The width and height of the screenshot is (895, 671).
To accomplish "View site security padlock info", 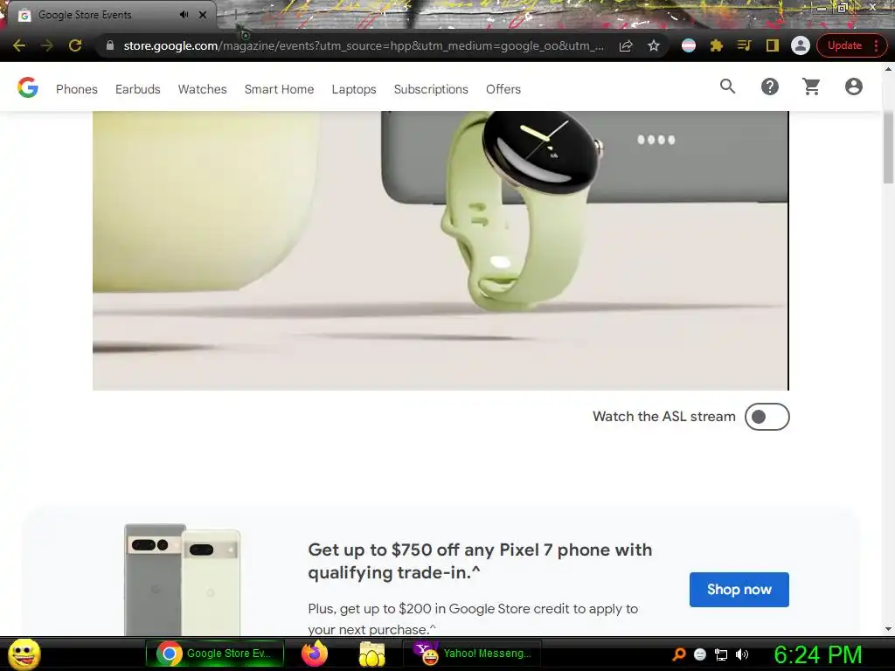I will click(110, 45).
